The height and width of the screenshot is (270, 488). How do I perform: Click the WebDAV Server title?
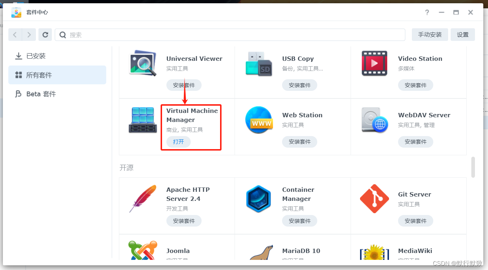pos(424,115)
